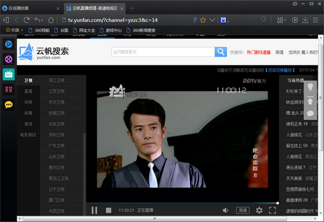Select the 体育 channel category
This screenshot has width=324, height=222.
(28, 113)
